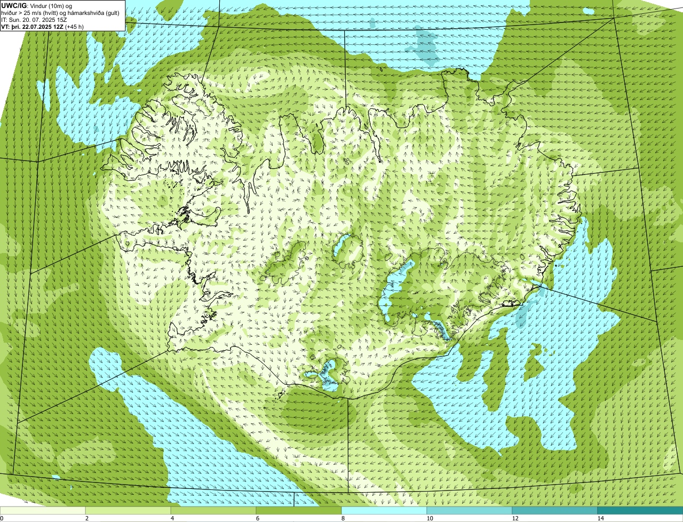Click the legend tick label '14'
The height and width of the screenshot is (522, 683).
coord(600,518)
